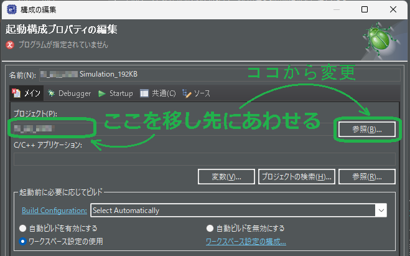Select the メイン tab

click(26, 93)
